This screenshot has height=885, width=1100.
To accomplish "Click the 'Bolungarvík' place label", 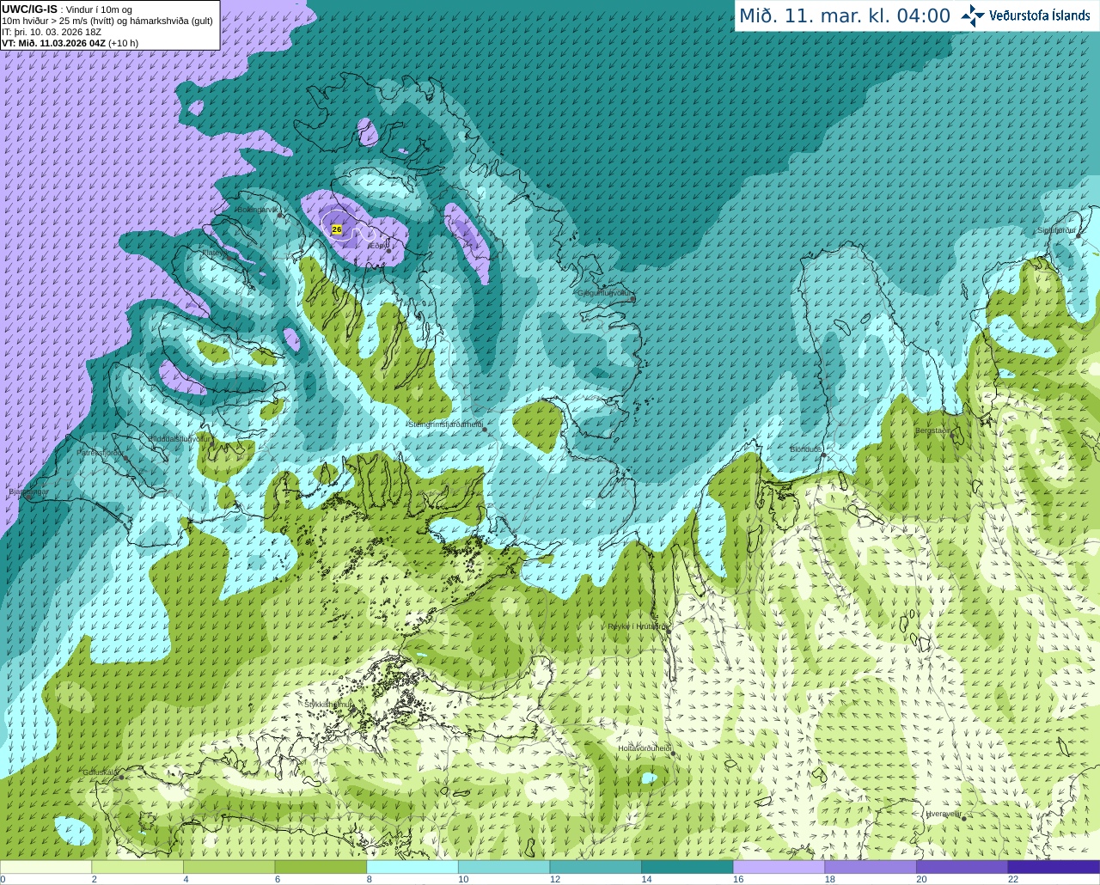I will [257, 210].
